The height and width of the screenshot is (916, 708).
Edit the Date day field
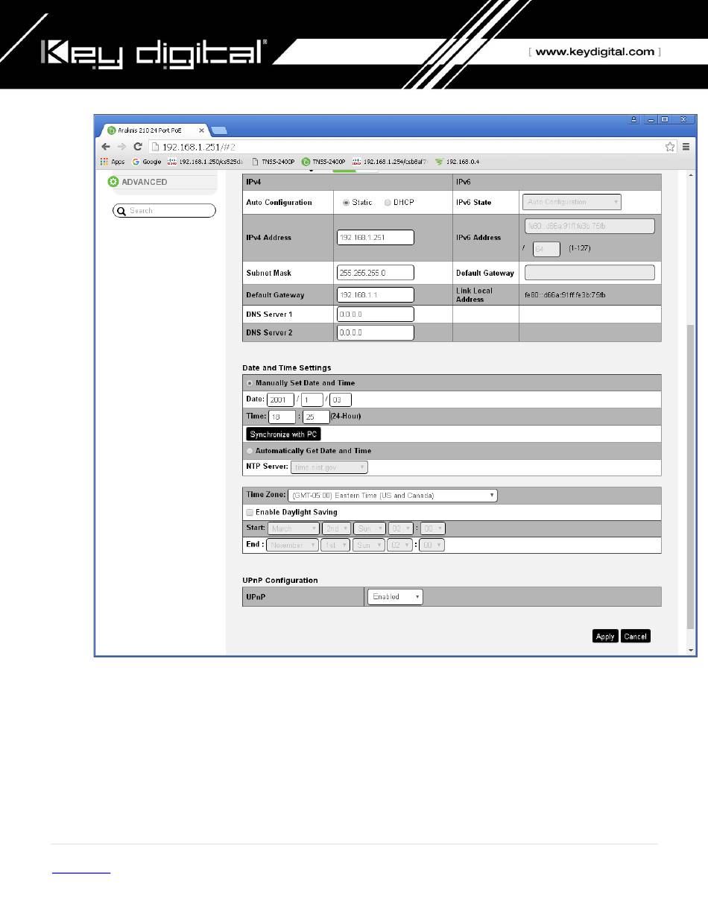[340, 399]
